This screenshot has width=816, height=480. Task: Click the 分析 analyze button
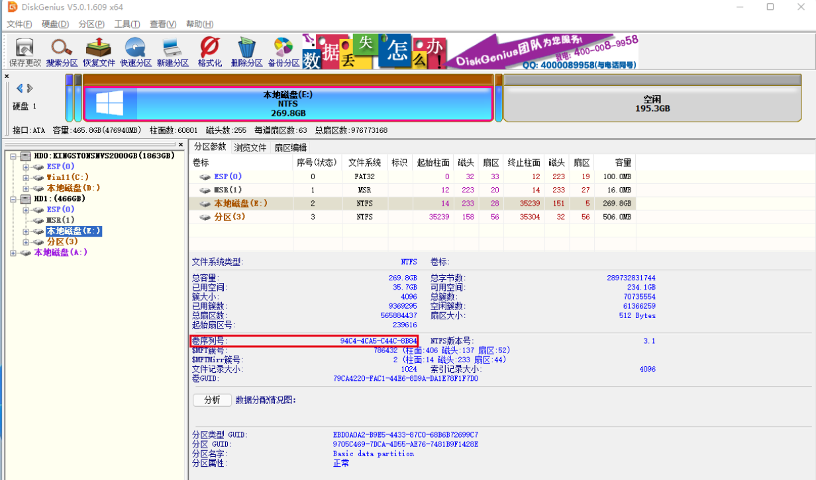click(x=212, y=400)
